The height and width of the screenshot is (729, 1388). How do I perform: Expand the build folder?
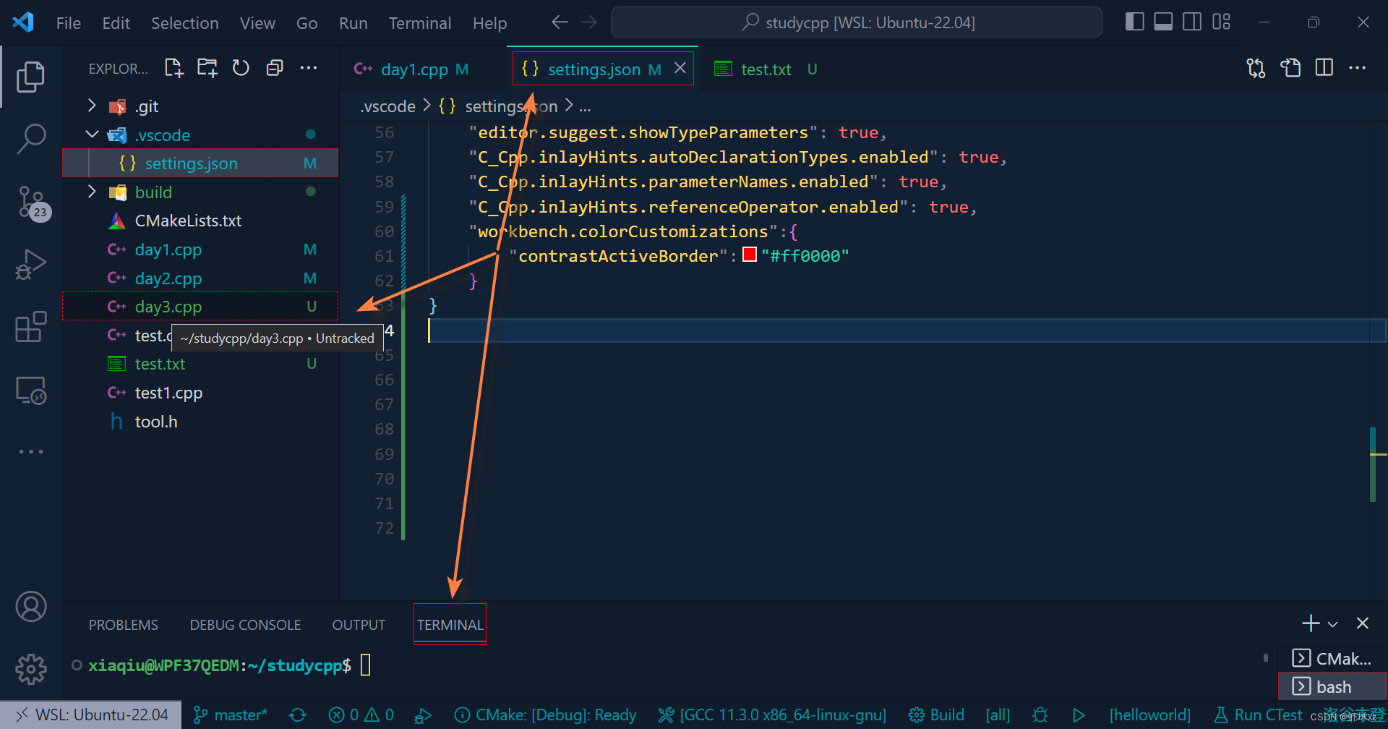[x=92, y=192]
